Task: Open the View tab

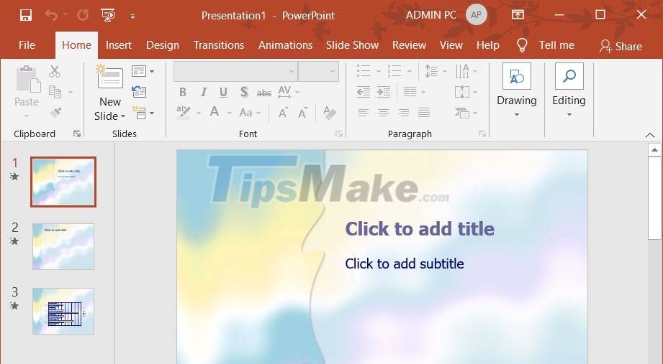Action: [451, 45]
